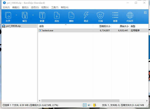The image size is (150, 109).
Task: Click the 应用程序 type cell
Action: [x=135, y=31]
